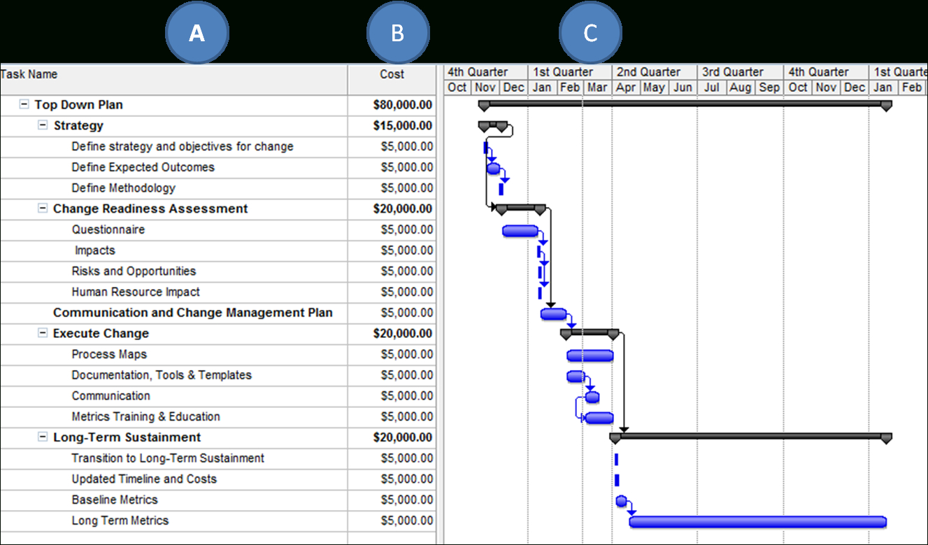Viewport: 928px width, 545px height.
Task: Select 'Transition to Long-Term Sustainment' task name
Action: click(168, 458)
